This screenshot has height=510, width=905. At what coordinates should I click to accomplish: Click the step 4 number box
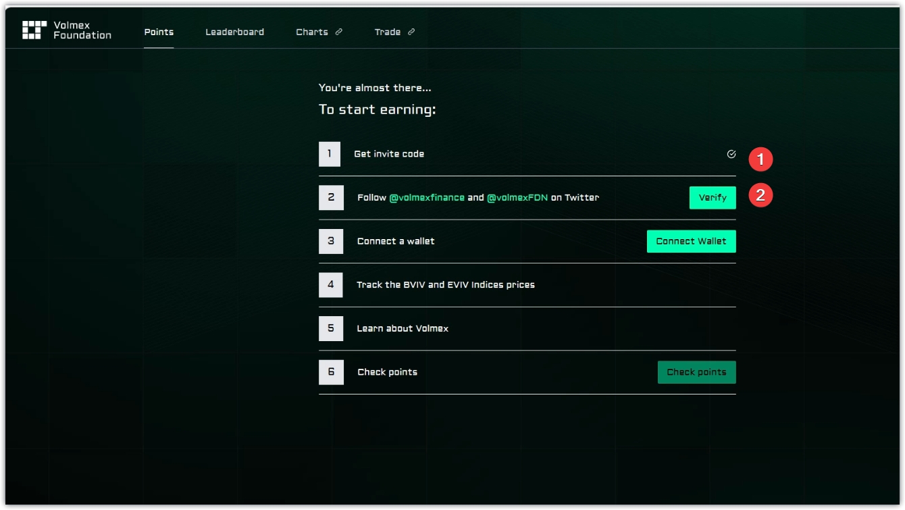[x=331, y=285]
